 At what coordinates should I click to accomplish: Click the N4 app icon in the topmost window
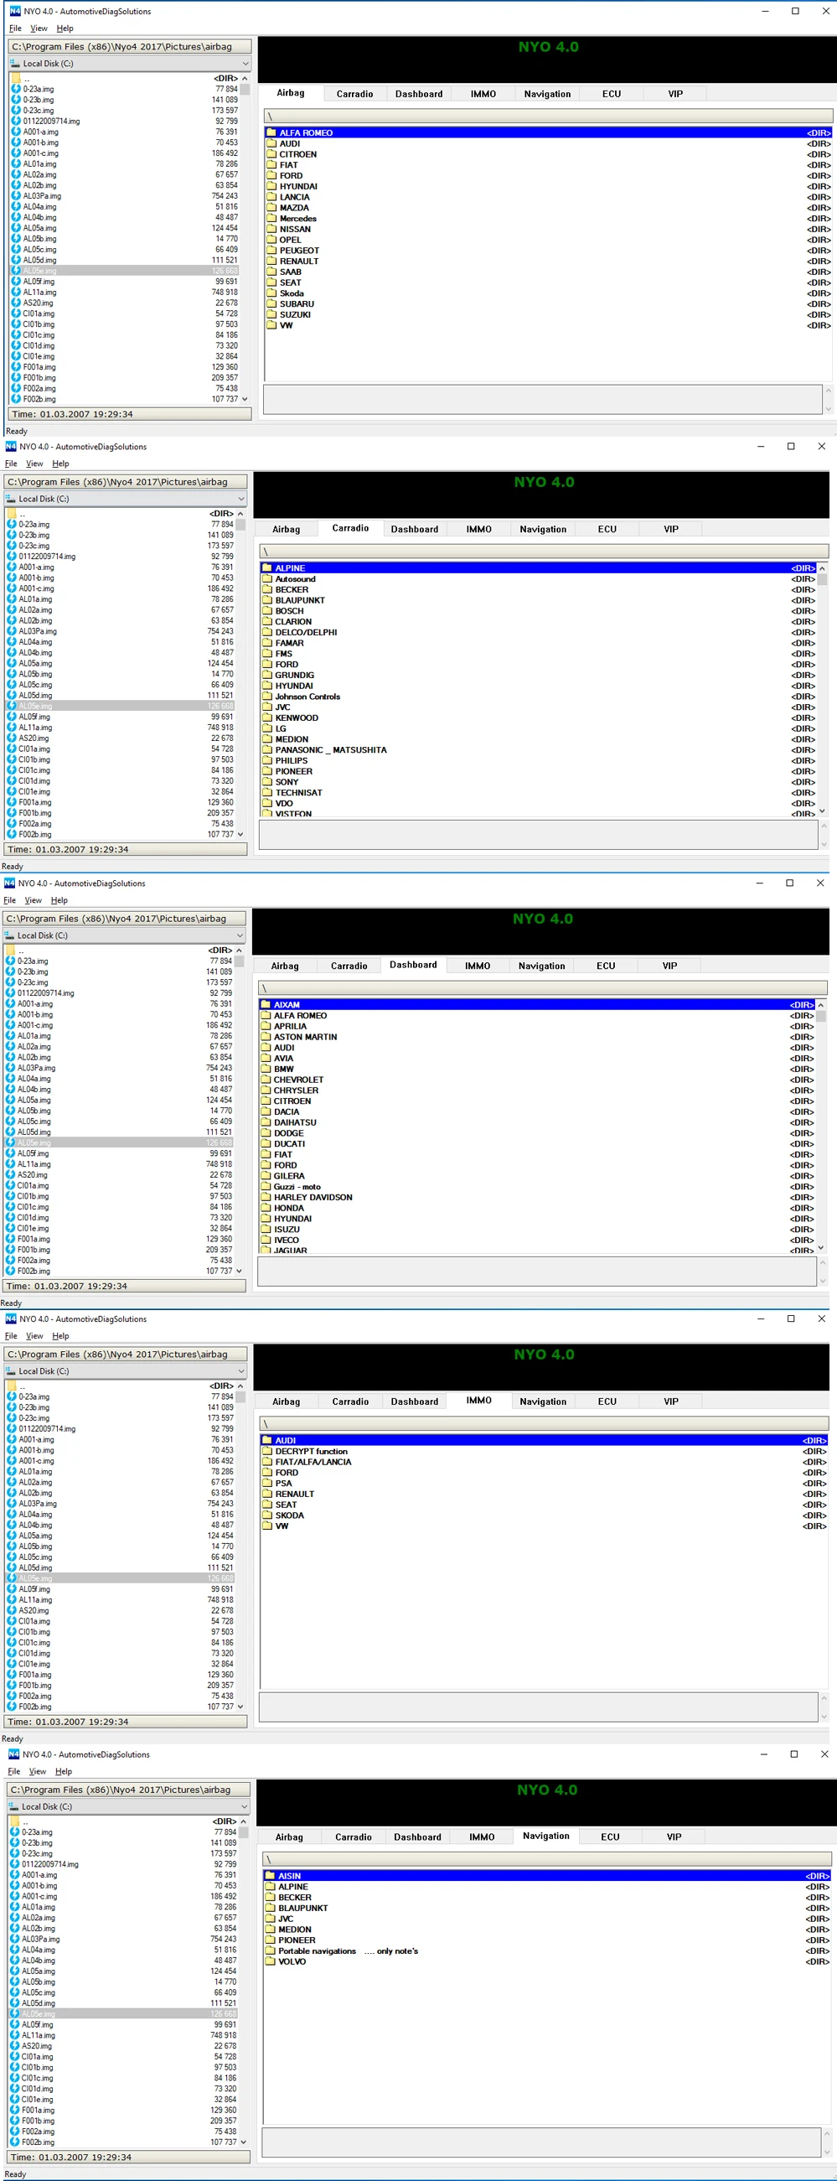14,12
